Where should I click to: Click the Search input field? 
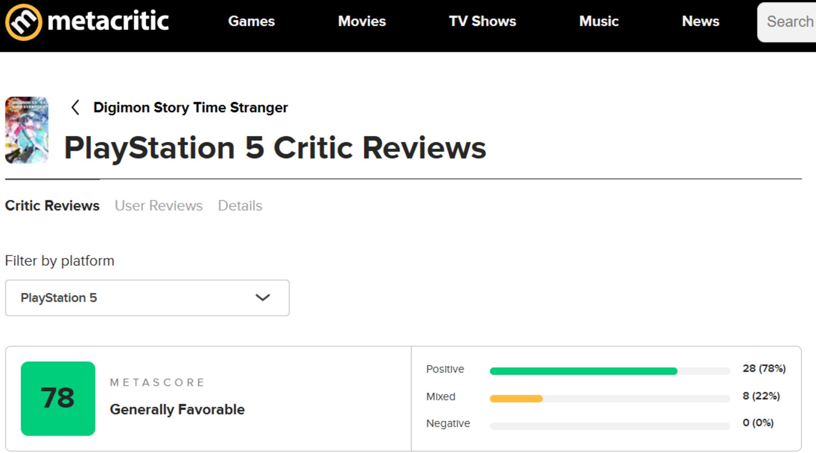tap(789, 22)
